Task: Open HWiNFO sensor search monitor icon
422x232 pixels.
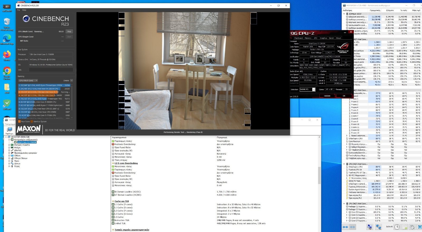Action: (370, 227)
